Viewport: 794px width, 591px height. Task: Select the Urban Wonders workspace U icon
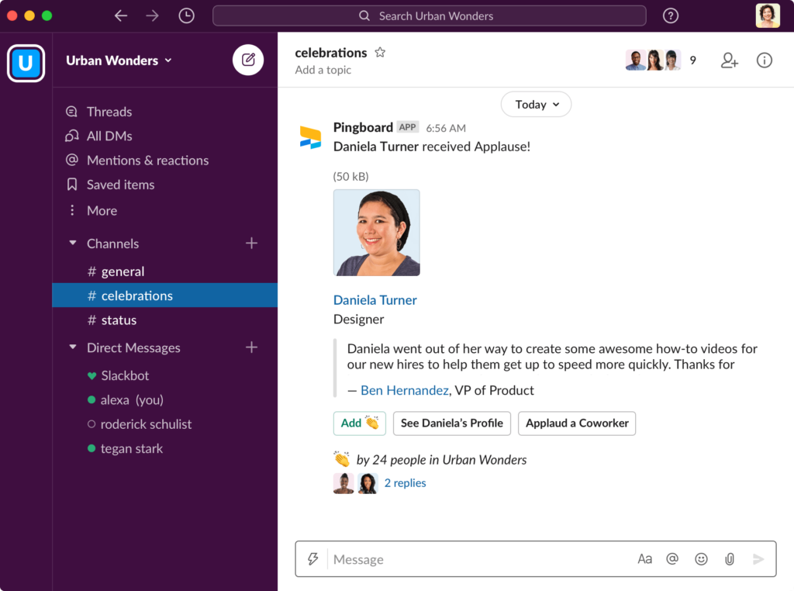point(26,64)
